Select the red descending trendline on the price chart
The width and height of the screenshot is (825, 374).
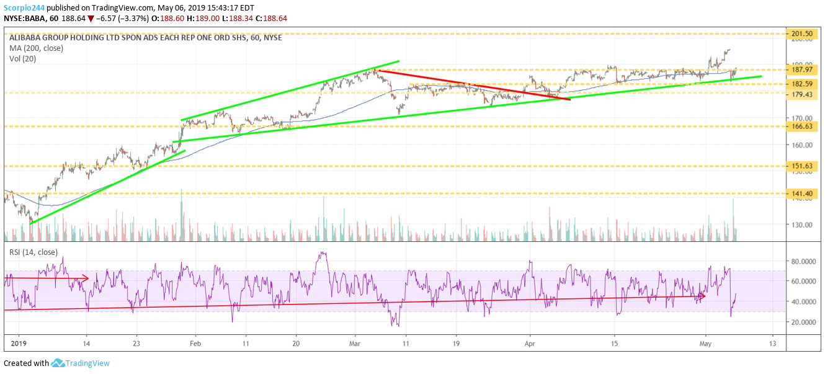(471, 85)
